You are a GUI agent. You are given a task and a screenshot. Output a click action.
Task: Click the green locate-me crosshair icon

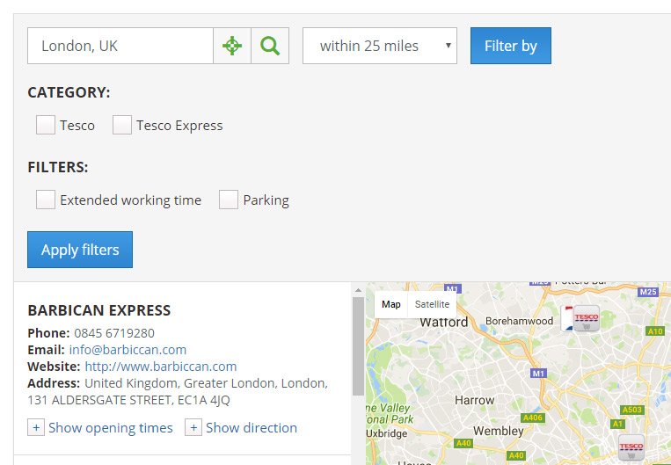(x=232, y=46)
